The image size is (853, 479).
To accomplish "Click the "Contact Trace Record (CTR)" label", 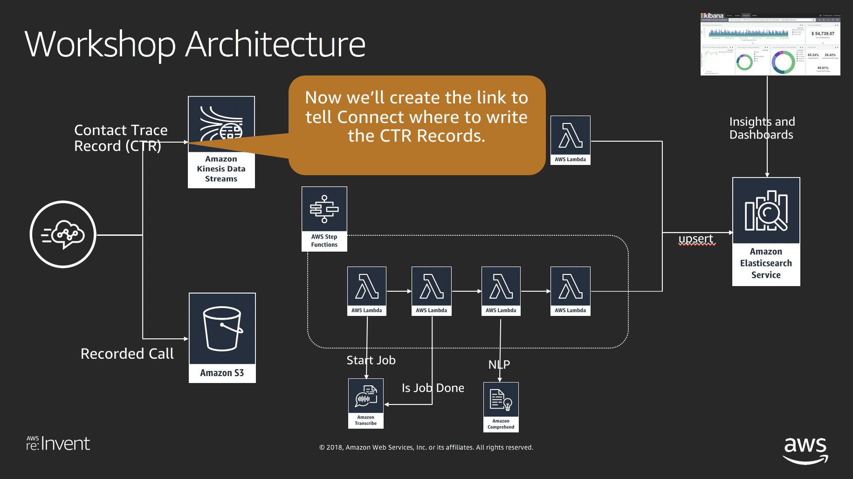I will 121,138.
